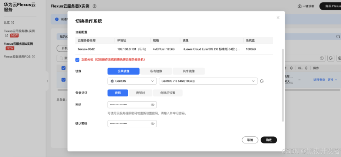
Task: Uncheck the 立即关机 checkbox
Action: (x=77, y=59)
